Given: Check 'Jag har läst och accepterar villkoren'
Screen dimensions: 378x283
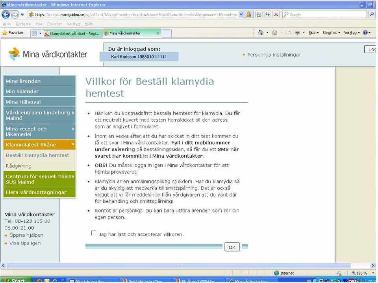Looking at the screenshot, I should [93, 233].
